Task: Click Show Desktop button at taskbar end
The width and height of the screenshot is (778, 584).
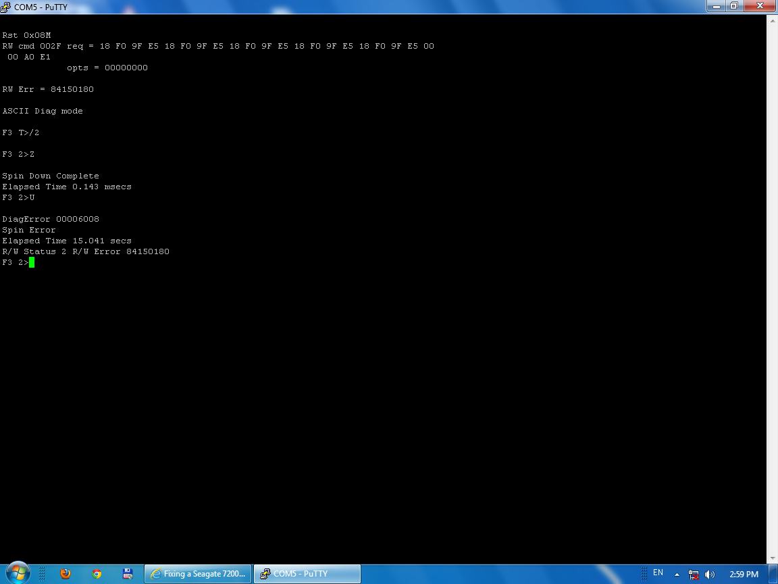Action: (773, 574)
